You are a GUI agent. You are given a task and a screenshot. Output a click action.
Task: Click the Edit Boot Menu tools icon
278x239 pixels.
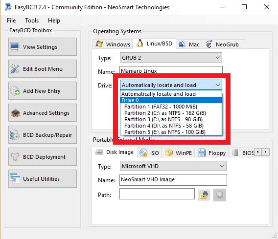coord(15,69)
